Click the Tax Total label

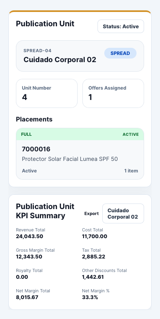coord(91,250)
